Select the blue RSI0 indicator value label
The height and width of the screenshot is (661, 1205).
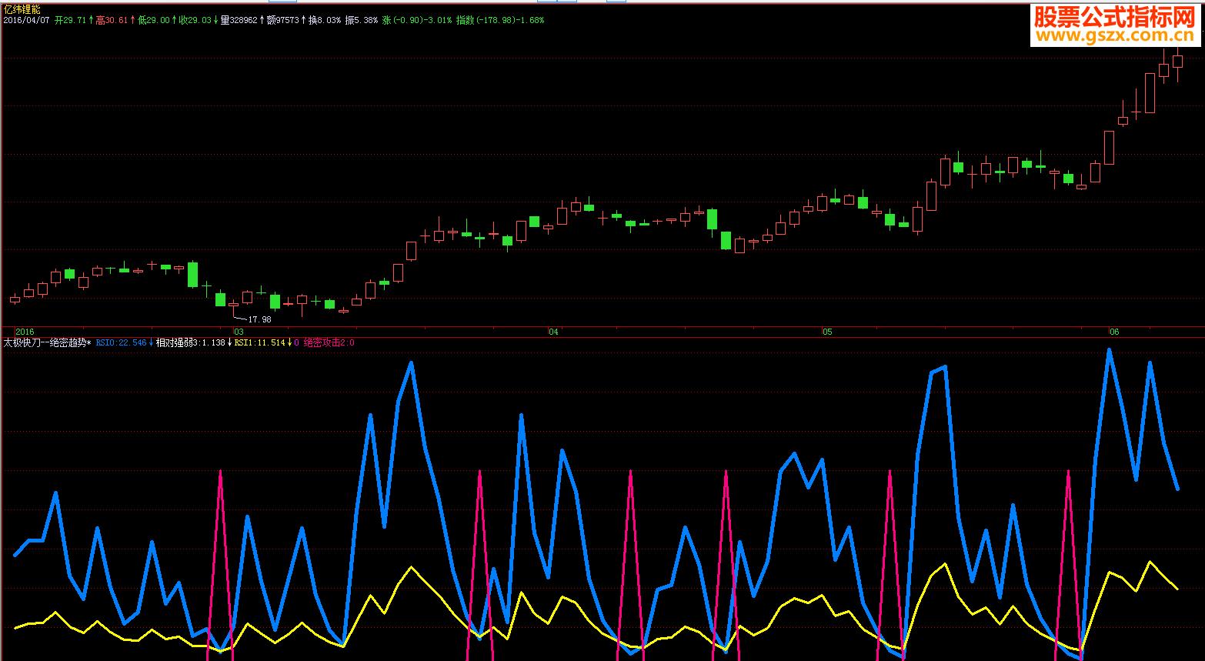pos(122,342)
